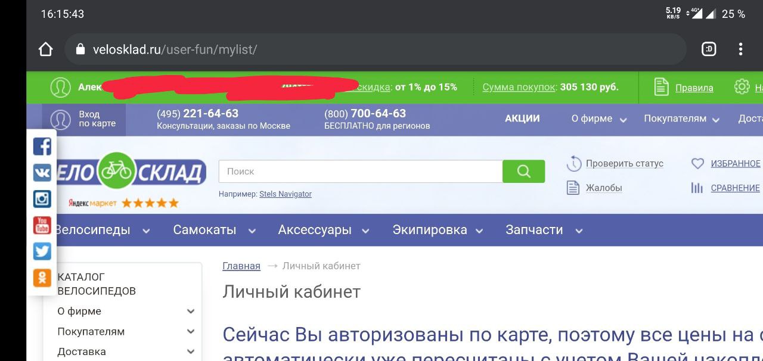Share on Twitter

(42, 251)
